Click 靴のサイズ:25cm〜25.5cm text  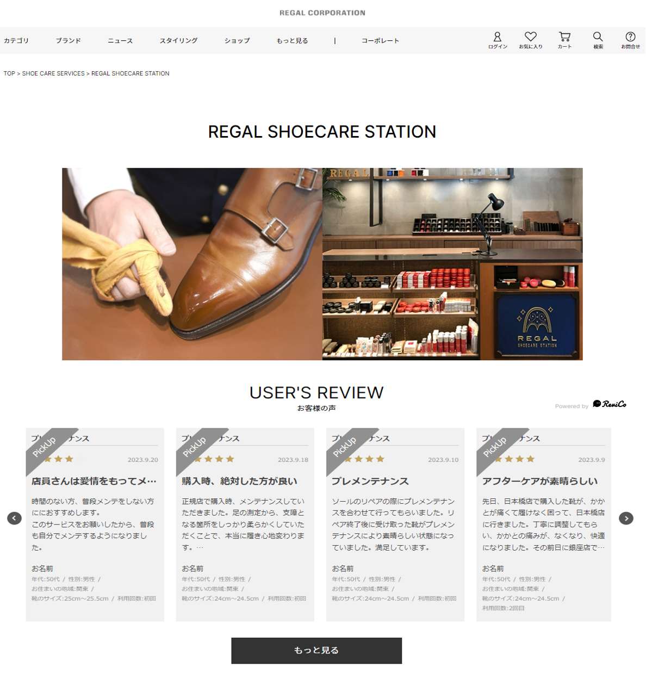[70, 598]
